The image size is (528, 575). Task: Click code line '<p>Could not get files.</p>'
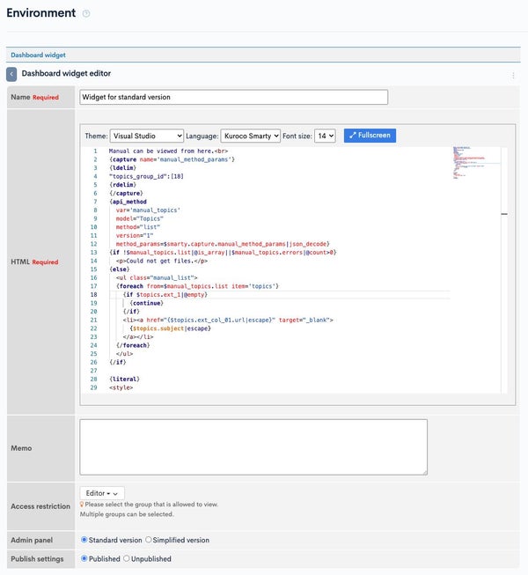coord(162,261)
